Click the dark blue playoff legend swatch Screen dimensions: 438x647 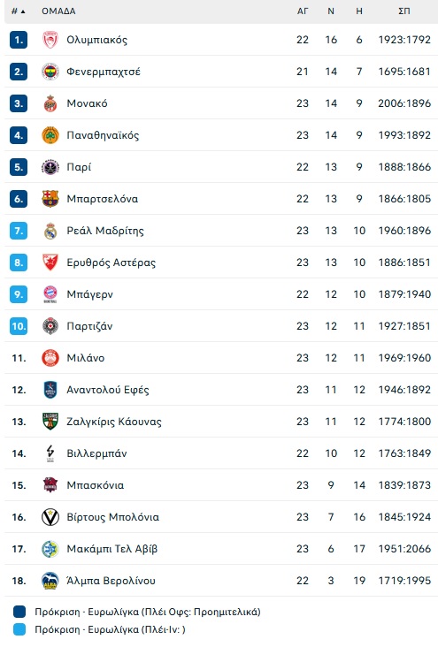19,612
